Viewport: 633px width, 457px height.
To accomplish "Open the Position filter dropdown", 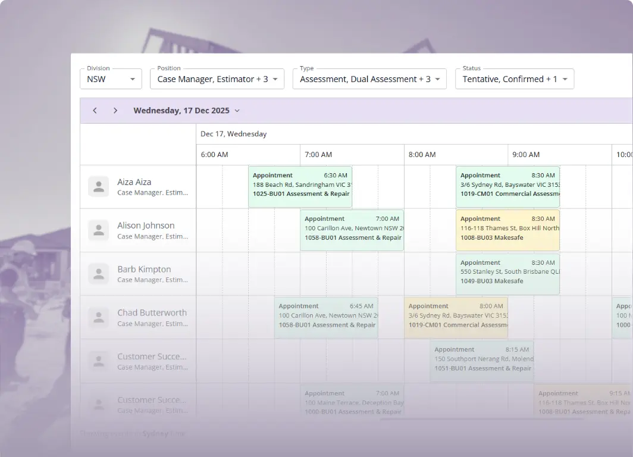I will point(217,79).
